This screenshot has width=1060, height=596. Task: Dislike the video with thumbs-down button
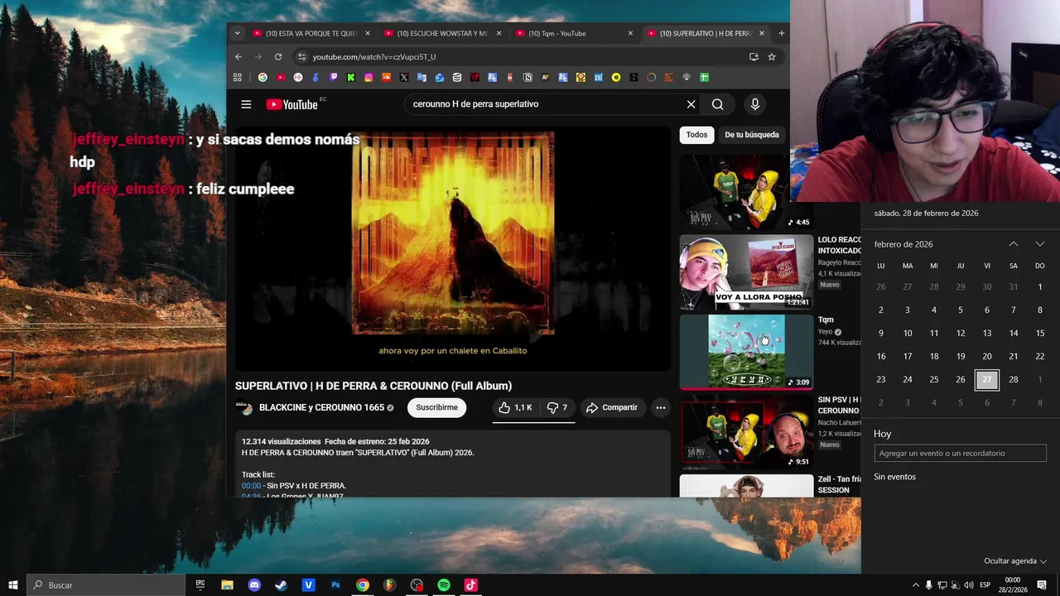point(558,407)
